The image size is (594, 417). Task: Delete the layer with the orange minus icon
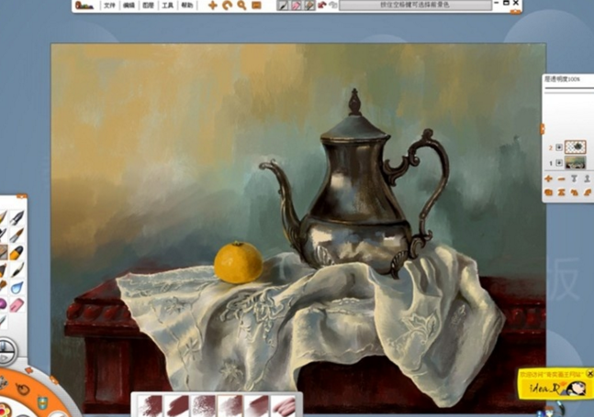click(562, 179)
